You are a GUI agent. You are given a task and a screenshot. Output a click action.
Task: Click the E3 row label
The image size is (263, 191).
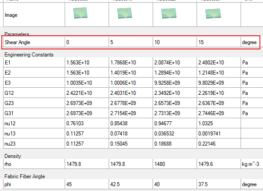[8, 83]
